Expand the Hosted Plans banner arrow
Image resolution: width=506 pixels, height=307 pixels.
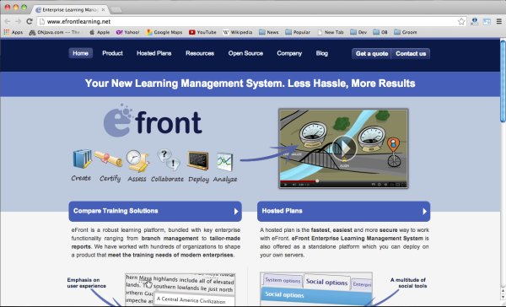coord(424,211)
